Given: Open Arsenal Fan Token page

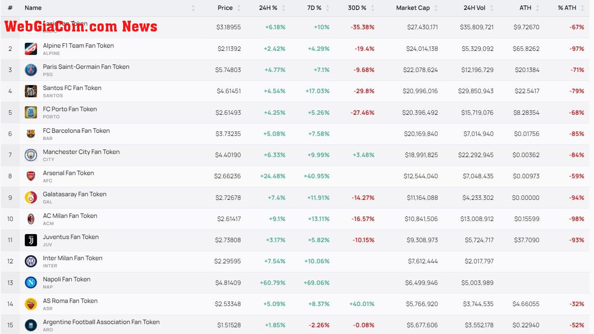Looking at the screenshot, I should (69, 173).
